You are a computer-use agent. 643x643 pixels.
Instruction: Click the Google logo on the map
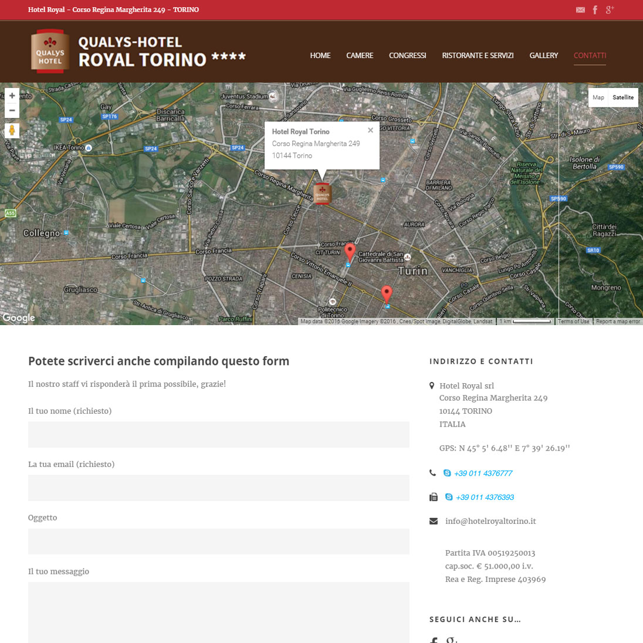18,318
